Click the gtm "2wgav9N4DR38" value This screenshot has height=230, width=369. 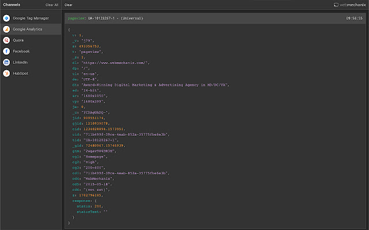99,151
